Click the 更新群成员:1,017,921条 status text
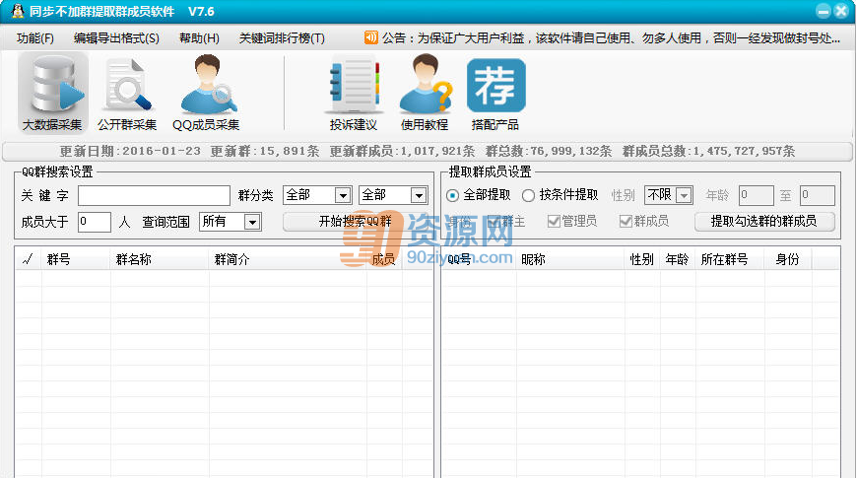Viewport: 857px width, 478px height. click(402, 151)
